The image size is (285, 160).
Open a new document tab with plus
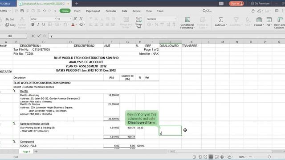[x=77, y=4]
